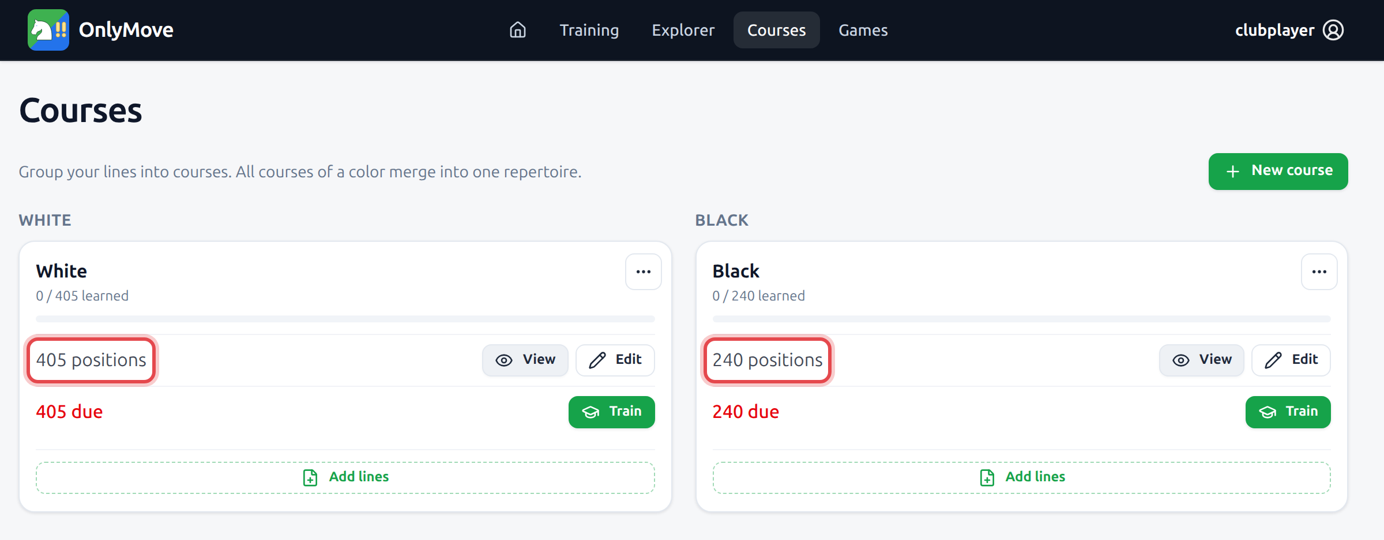
Task: Open White course three-dot options menu
Action: pos(644,272)
